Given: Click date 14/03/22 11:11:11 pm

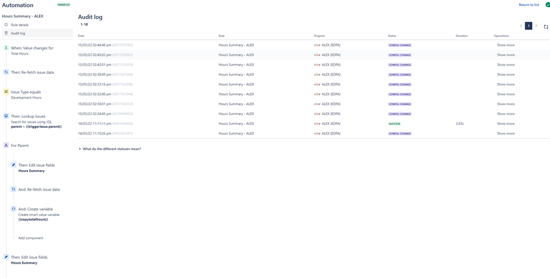Looking at the screenshot, I should 95,124.
